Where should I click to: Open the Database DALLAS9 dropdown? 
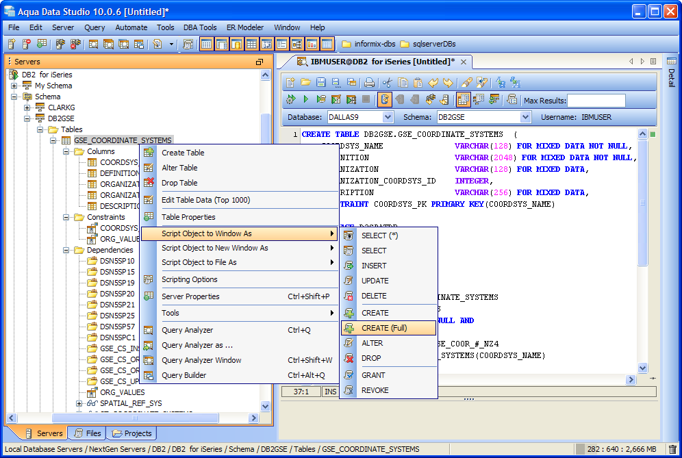[x=388, y=117]
